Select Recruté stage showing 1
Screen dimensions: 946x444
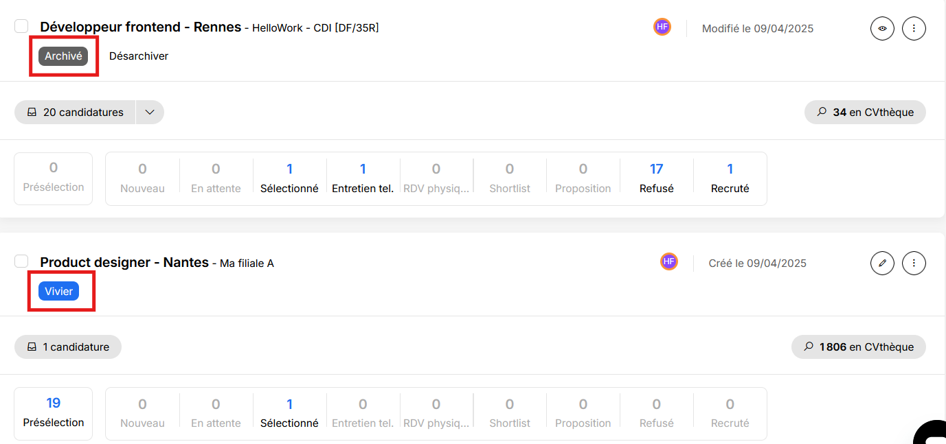(730, 178)
